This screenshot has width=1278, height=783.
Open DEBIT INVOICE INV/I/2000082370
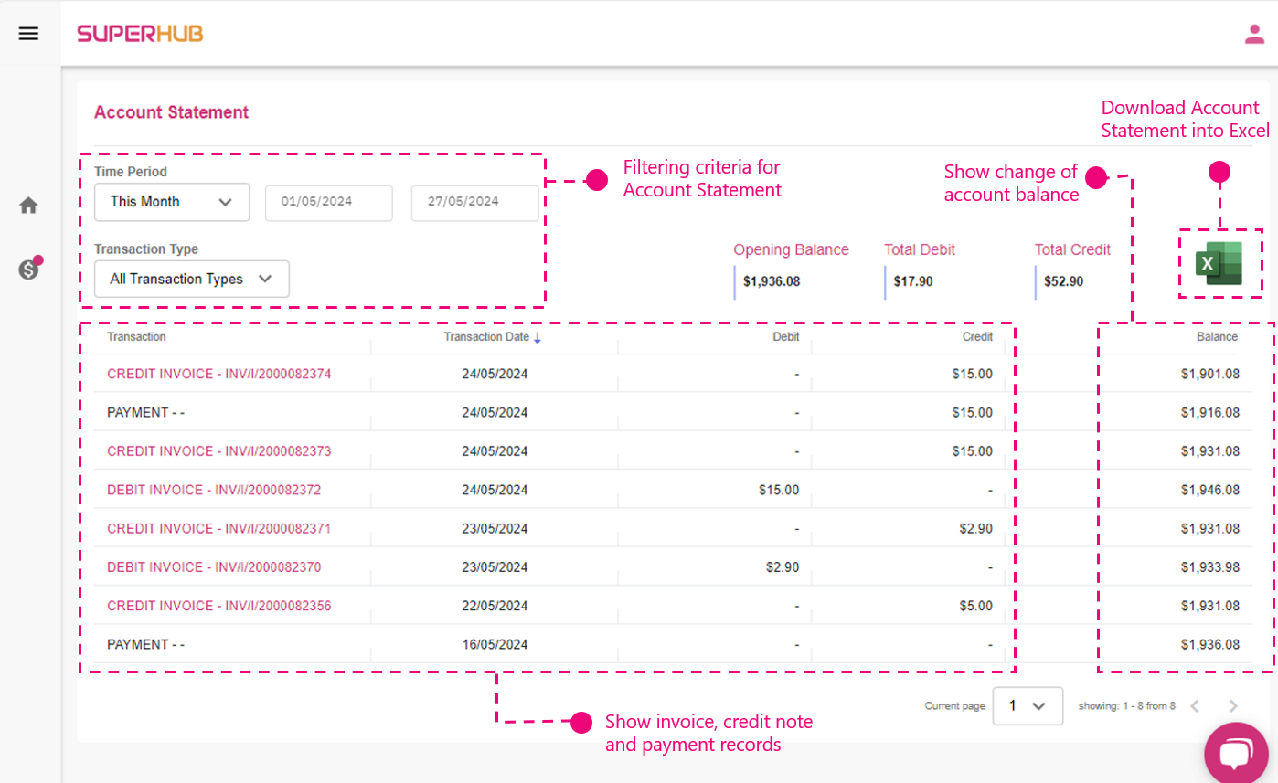pos(215,567)
